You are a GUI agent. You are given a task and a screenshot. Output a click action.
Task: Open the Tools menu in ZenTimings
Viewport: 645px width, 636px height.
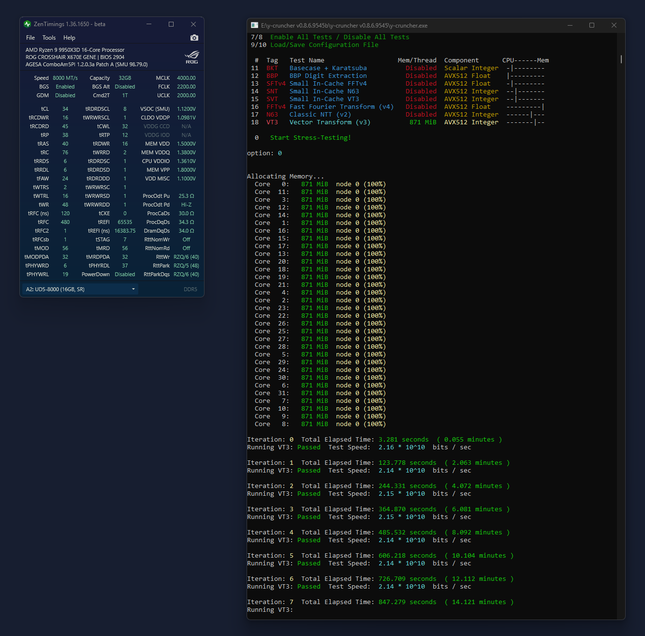pyautogui.click(x=49, y=38)
